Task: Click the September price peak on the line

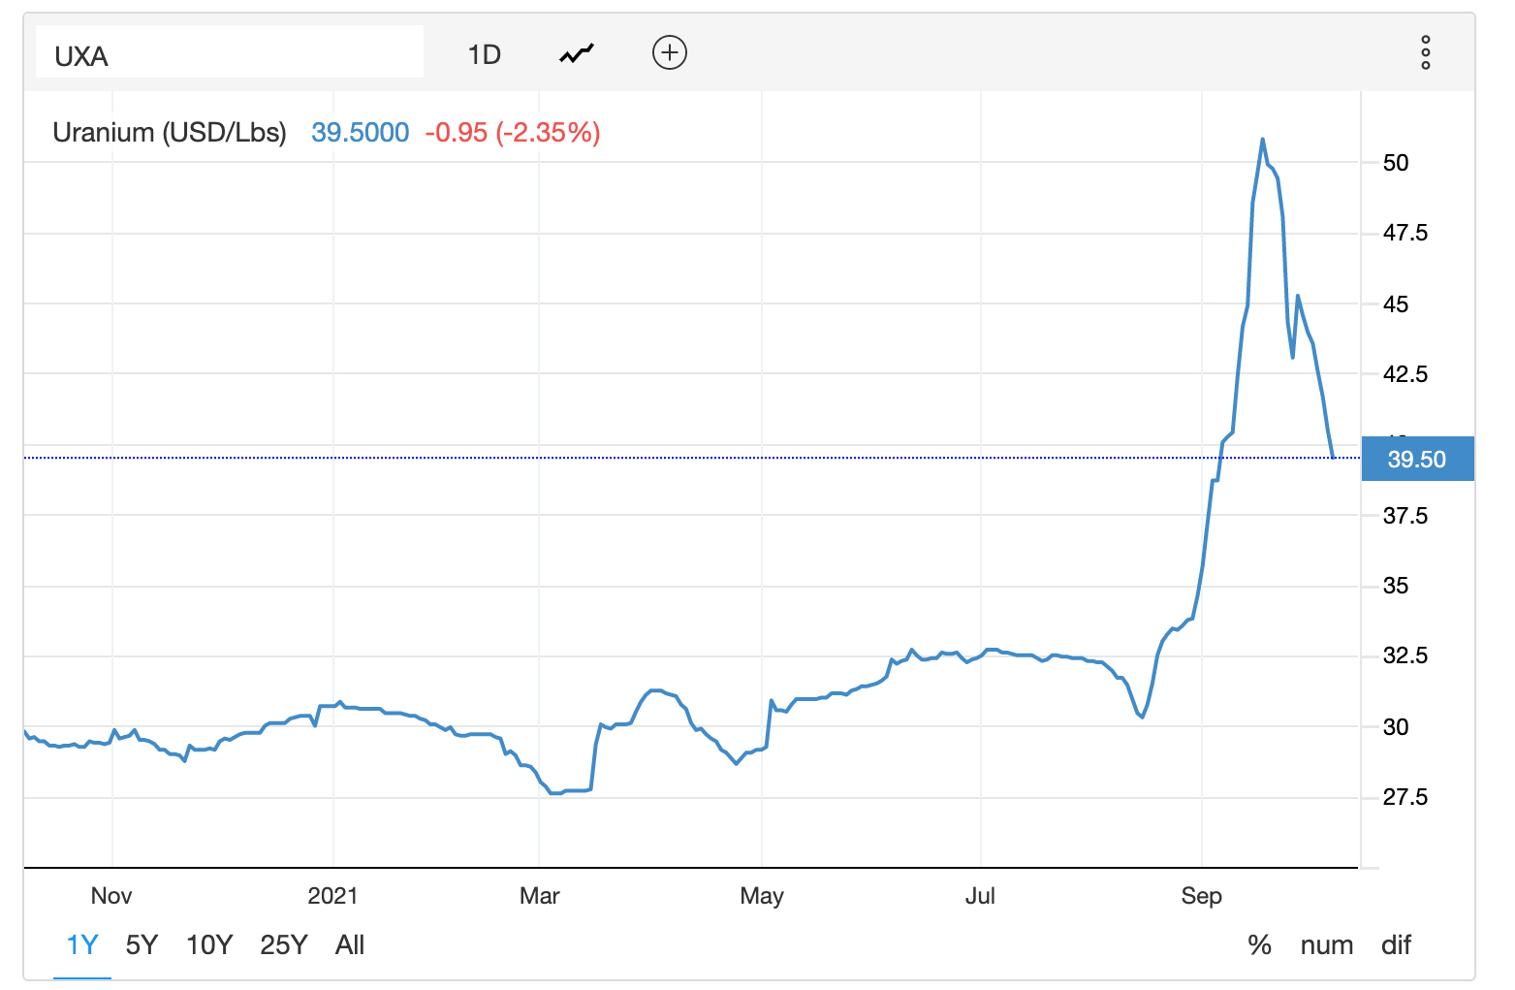Action: [1262, 140]
